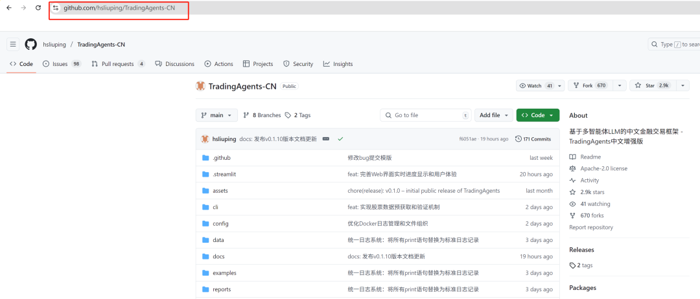Open commit message '修改bug提交模版'

pyautogui.click(x=369, y=158)
